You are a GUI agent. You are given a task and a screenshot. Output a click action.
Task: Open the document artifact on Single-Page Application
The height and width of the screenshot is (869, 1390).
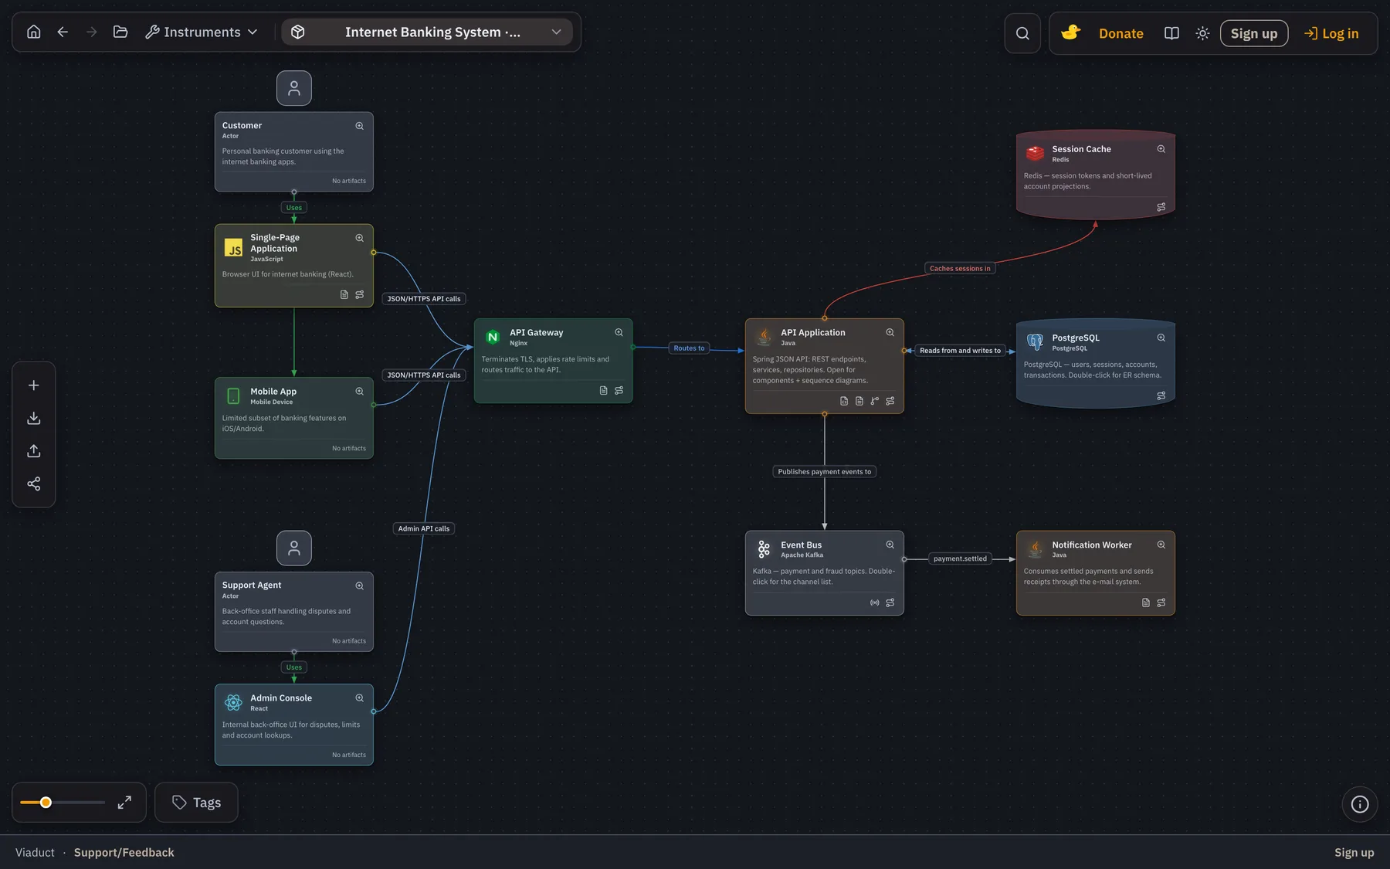(344, 294)
